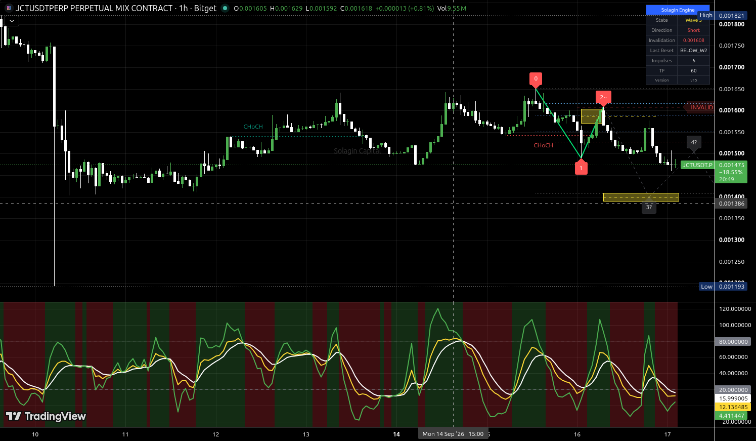Click the High 0.001821 price label
This screenshot has height=441, width=756.
[723, 16]
